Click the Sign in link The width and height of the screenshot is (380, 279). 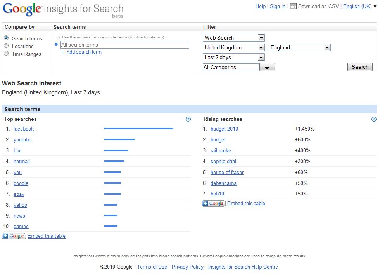tap(278, 7)
